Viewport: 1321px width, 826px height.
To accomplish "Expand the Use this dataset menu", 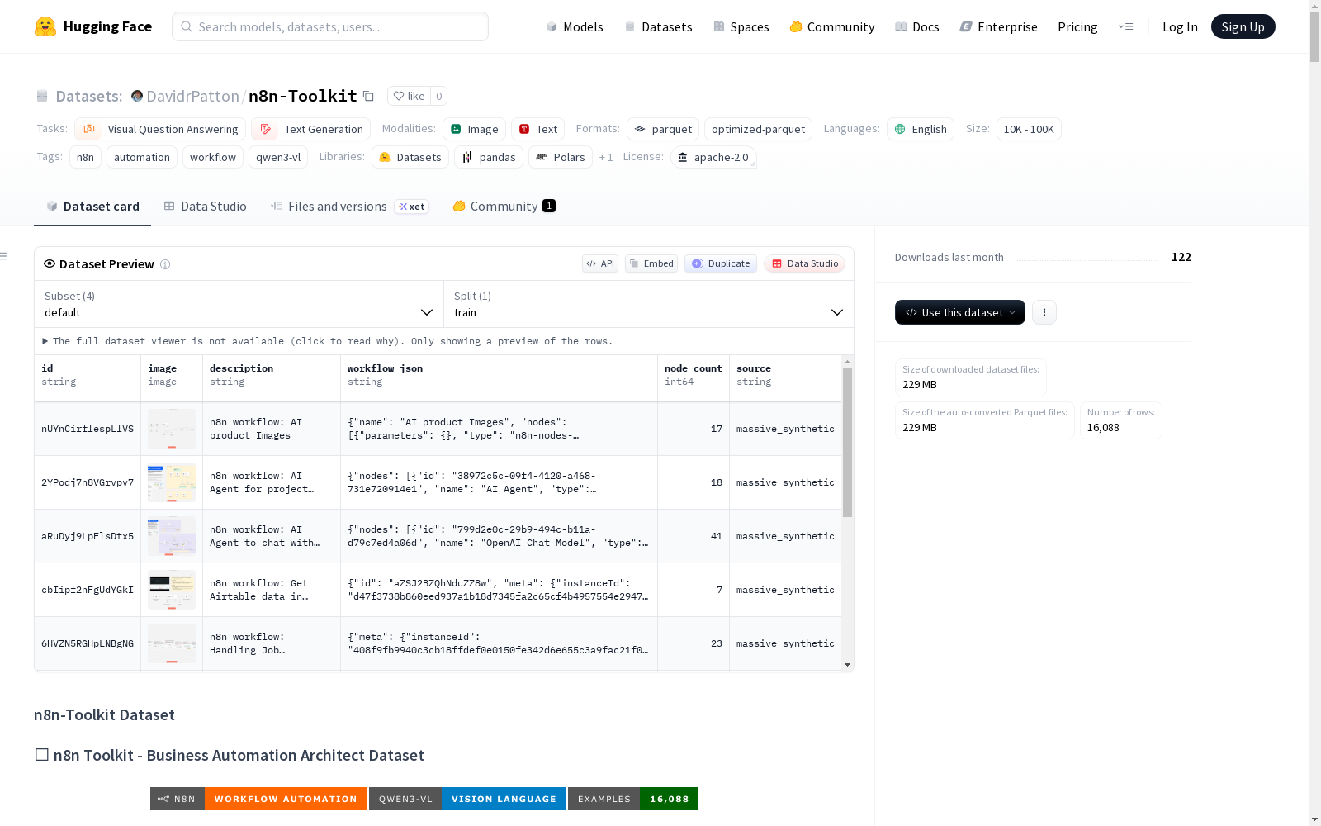I will click(x=960, y=312).
